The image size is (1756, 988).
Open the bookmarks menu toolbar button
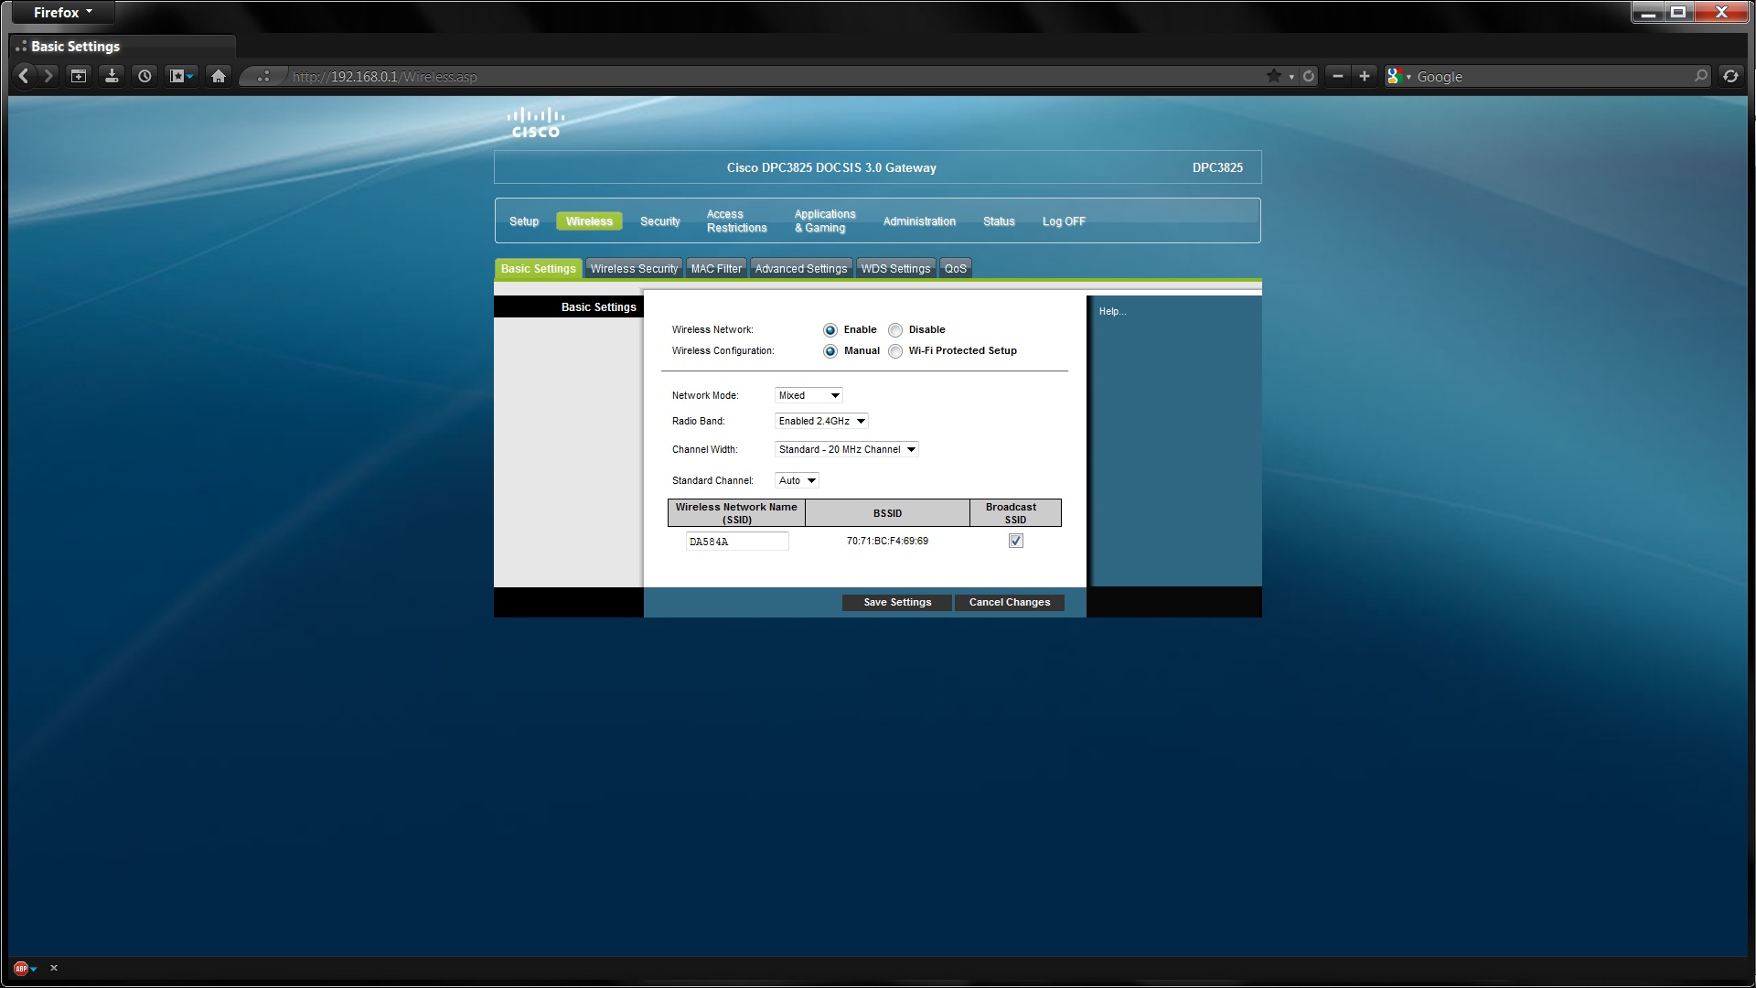coord(182,76)
